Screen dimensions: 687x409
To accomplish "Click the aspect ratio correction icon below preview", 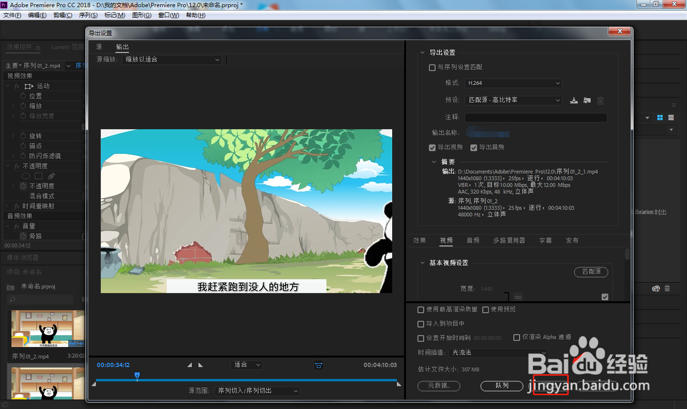I will (319, 365).
